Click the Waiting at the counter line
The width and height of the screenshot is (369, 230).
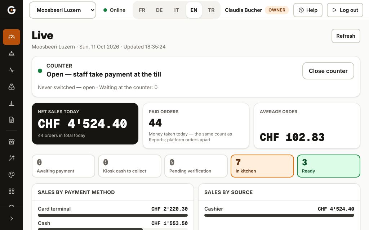tap(97, 87)
